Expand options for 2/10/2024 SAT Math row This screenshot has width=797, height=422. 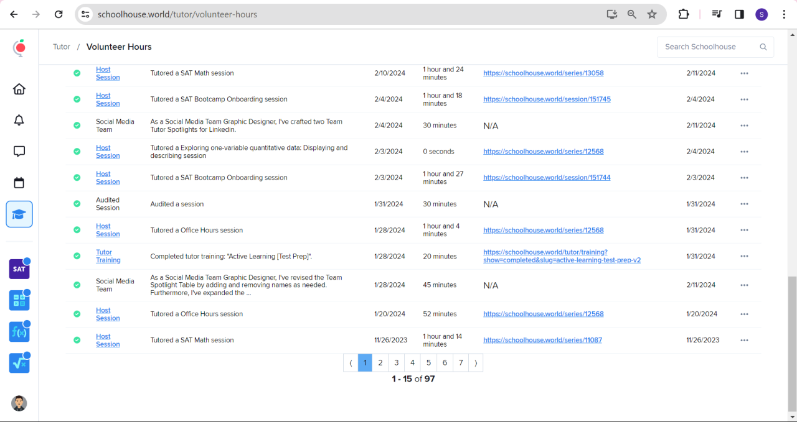[744, 73]
